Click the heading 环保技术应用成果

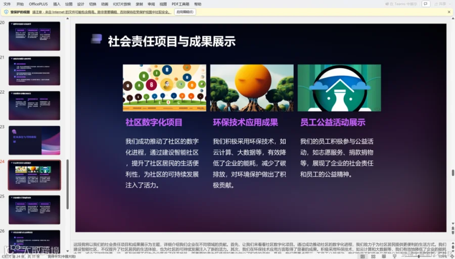point(245,122)
